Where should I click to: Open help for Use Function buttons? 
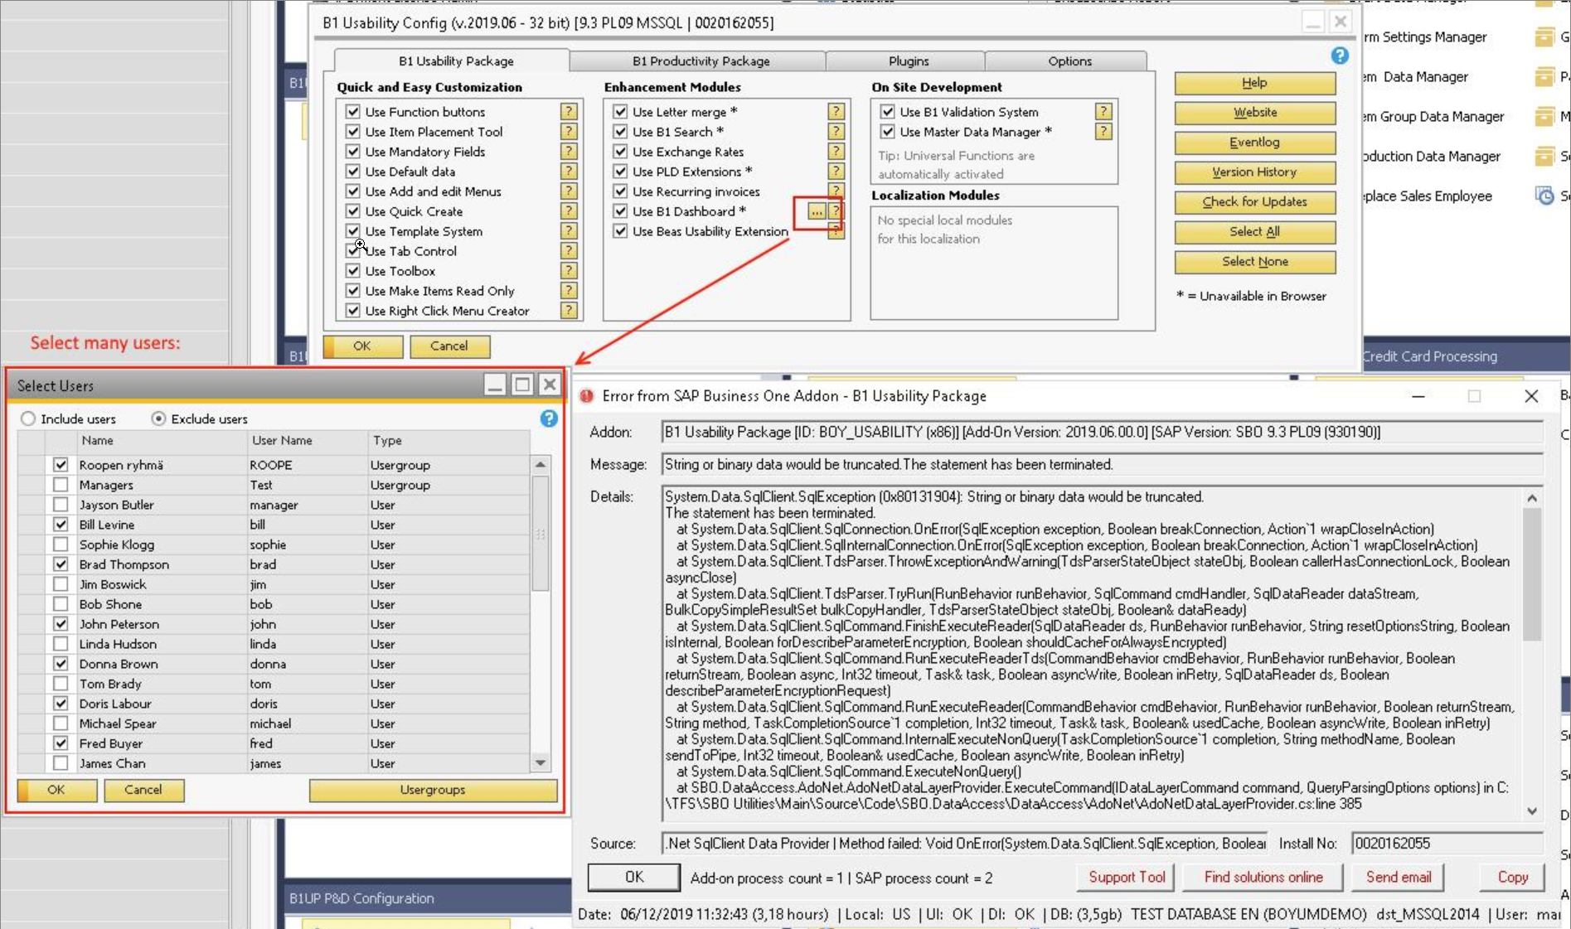[x=569, y=111]
